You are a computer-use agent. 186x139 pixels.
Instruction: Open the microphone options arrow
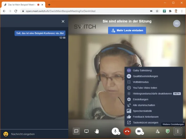[119, 133]
